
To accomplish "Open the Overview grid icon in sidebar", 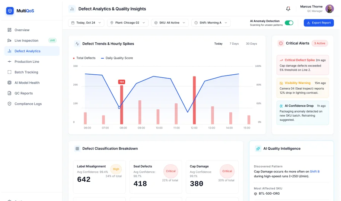I will [9, 30].
